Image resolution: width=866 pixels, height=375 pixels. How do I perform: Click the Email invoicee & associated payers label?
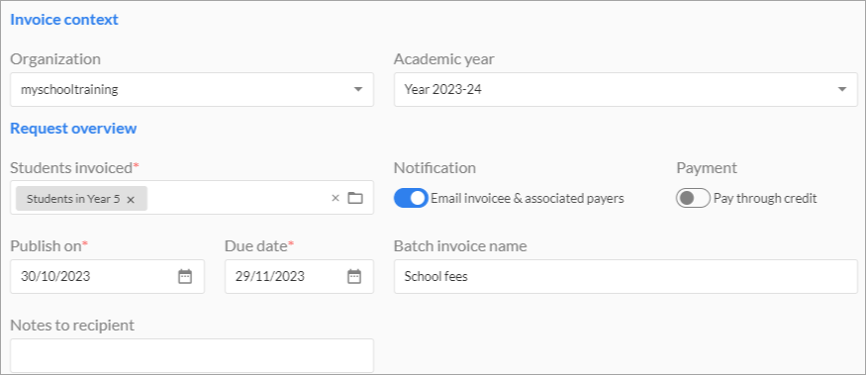(528, 198)
